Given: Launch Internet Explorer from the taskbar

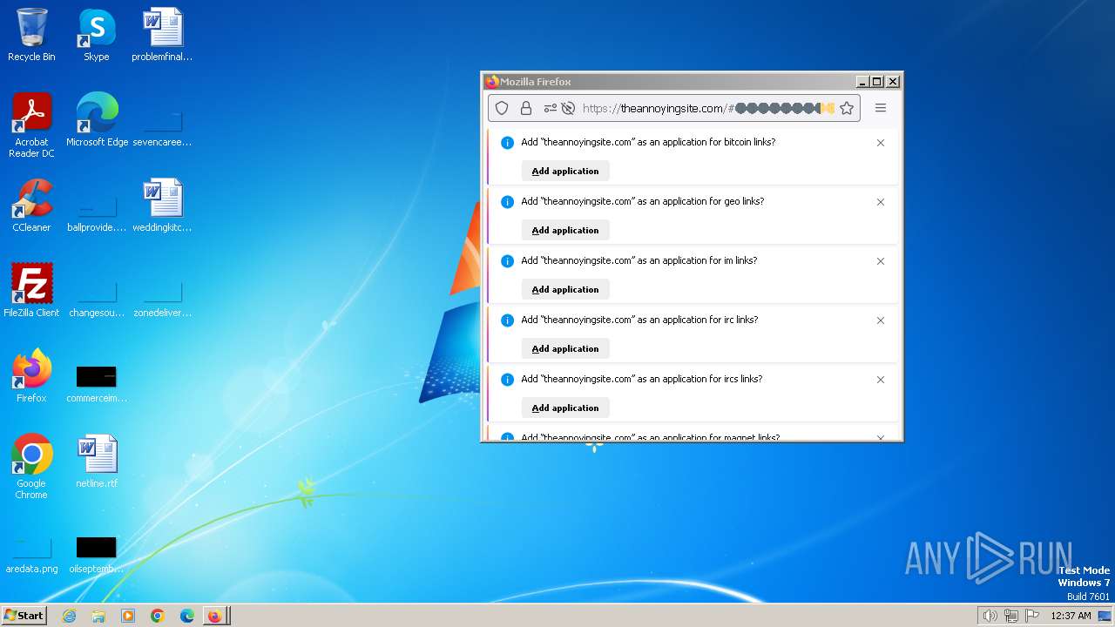Looking at the screenshot, I should point(69,616).
